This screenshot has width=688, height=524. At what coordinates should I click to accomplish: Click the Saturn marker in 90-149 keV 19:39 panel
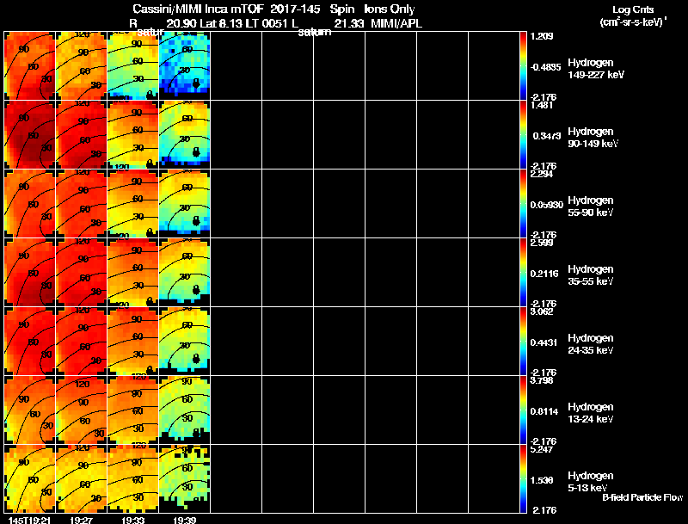pyautogui.click(x=196, y=151)
